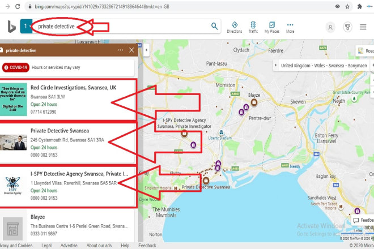Reload the page in browser

point(18,6)
